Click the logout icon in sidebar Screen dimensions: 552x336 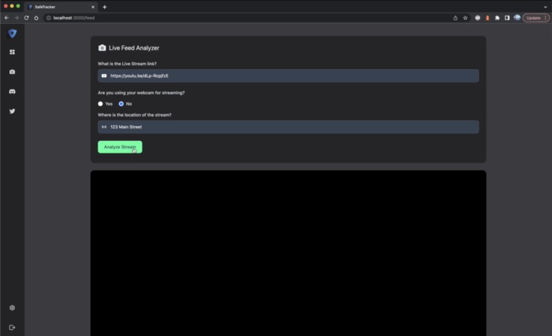pyautogui.click(x=12, y=328)
